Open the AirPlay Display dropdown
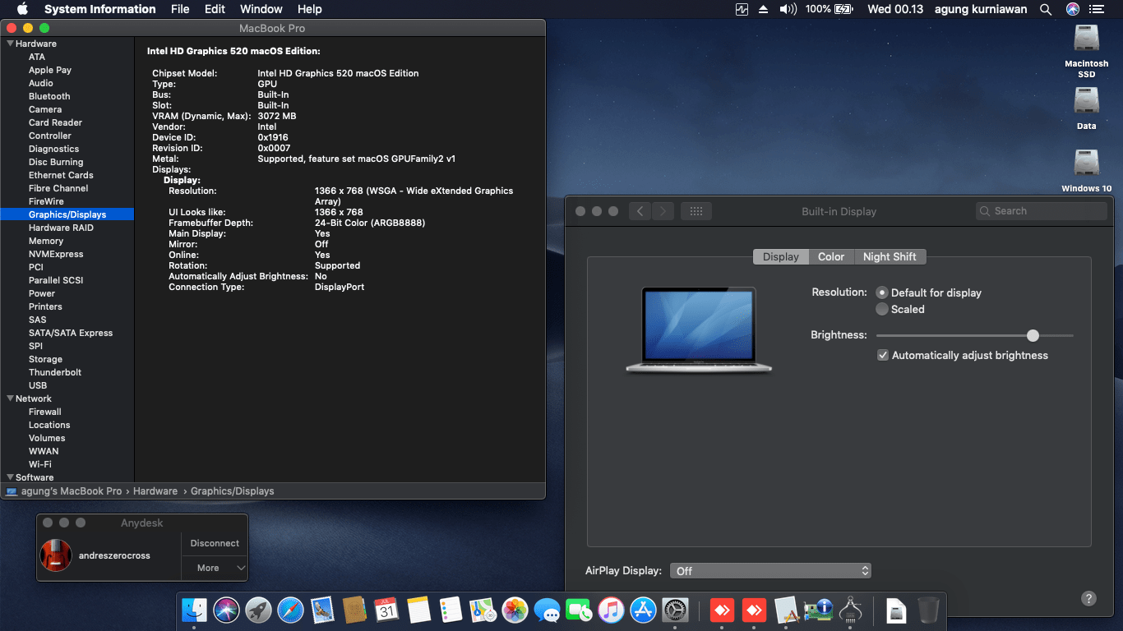Viewport: 1123px width, 631px height. 770,570
